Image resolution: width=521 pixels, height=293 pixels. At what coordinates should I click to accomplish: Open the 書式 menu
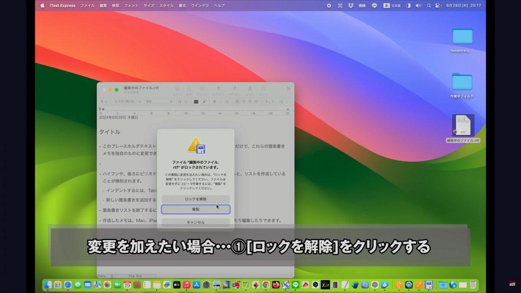(x=182, y=6)
